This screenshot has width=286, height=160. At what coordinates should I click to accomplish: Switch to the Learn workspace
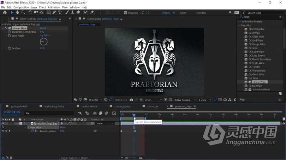[183, 13]
